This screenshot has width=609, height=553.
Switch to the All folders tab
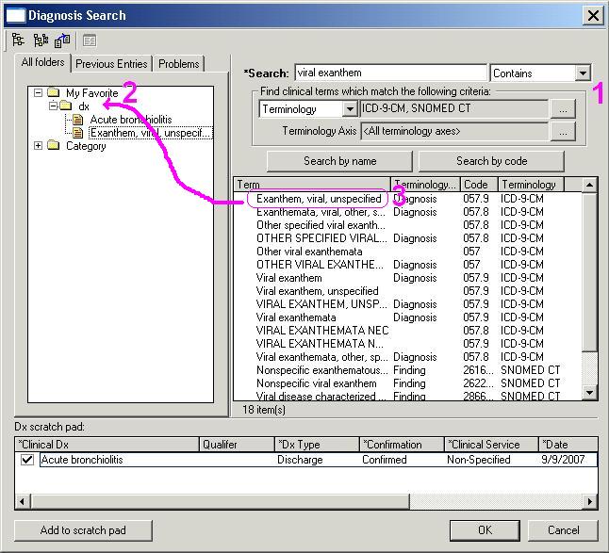42,62
